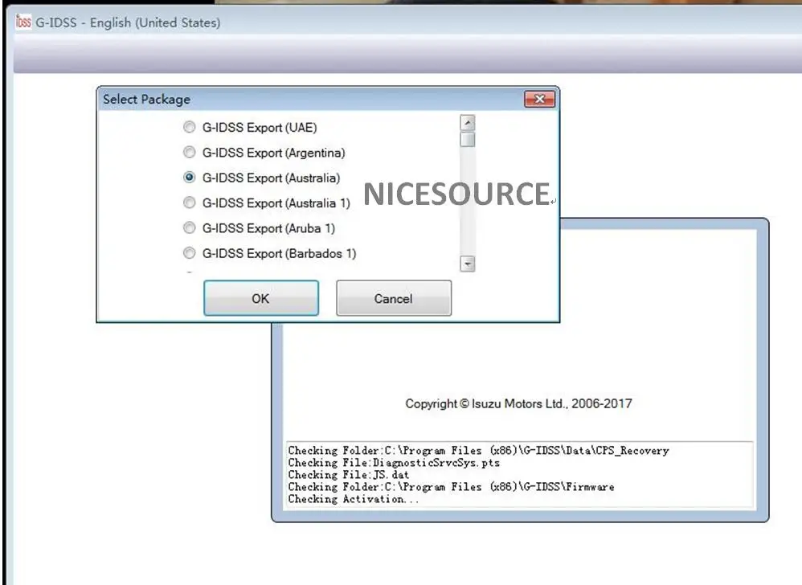Click log line for Firmware folder
This screenshot has width=802, height=585.
tap(451, 486)
